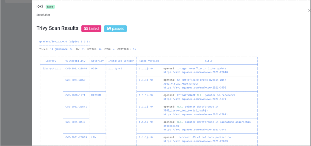Image resolution: width=311 pixels, height=146 pixels.
Task: Click the 1.1.1g-r0 installed version cell
Action: [x=115, y=68]
